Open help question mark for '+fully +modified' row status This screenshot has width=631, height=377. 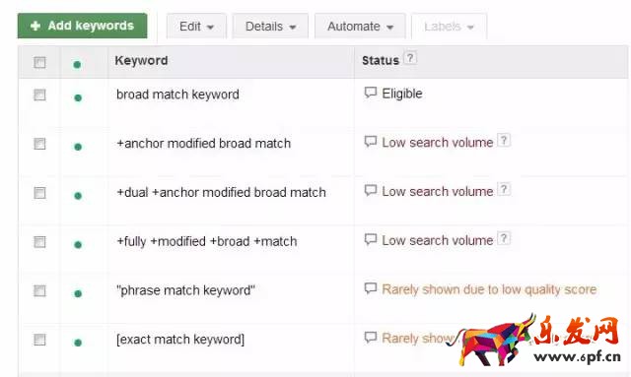click(x=504, y=239)
